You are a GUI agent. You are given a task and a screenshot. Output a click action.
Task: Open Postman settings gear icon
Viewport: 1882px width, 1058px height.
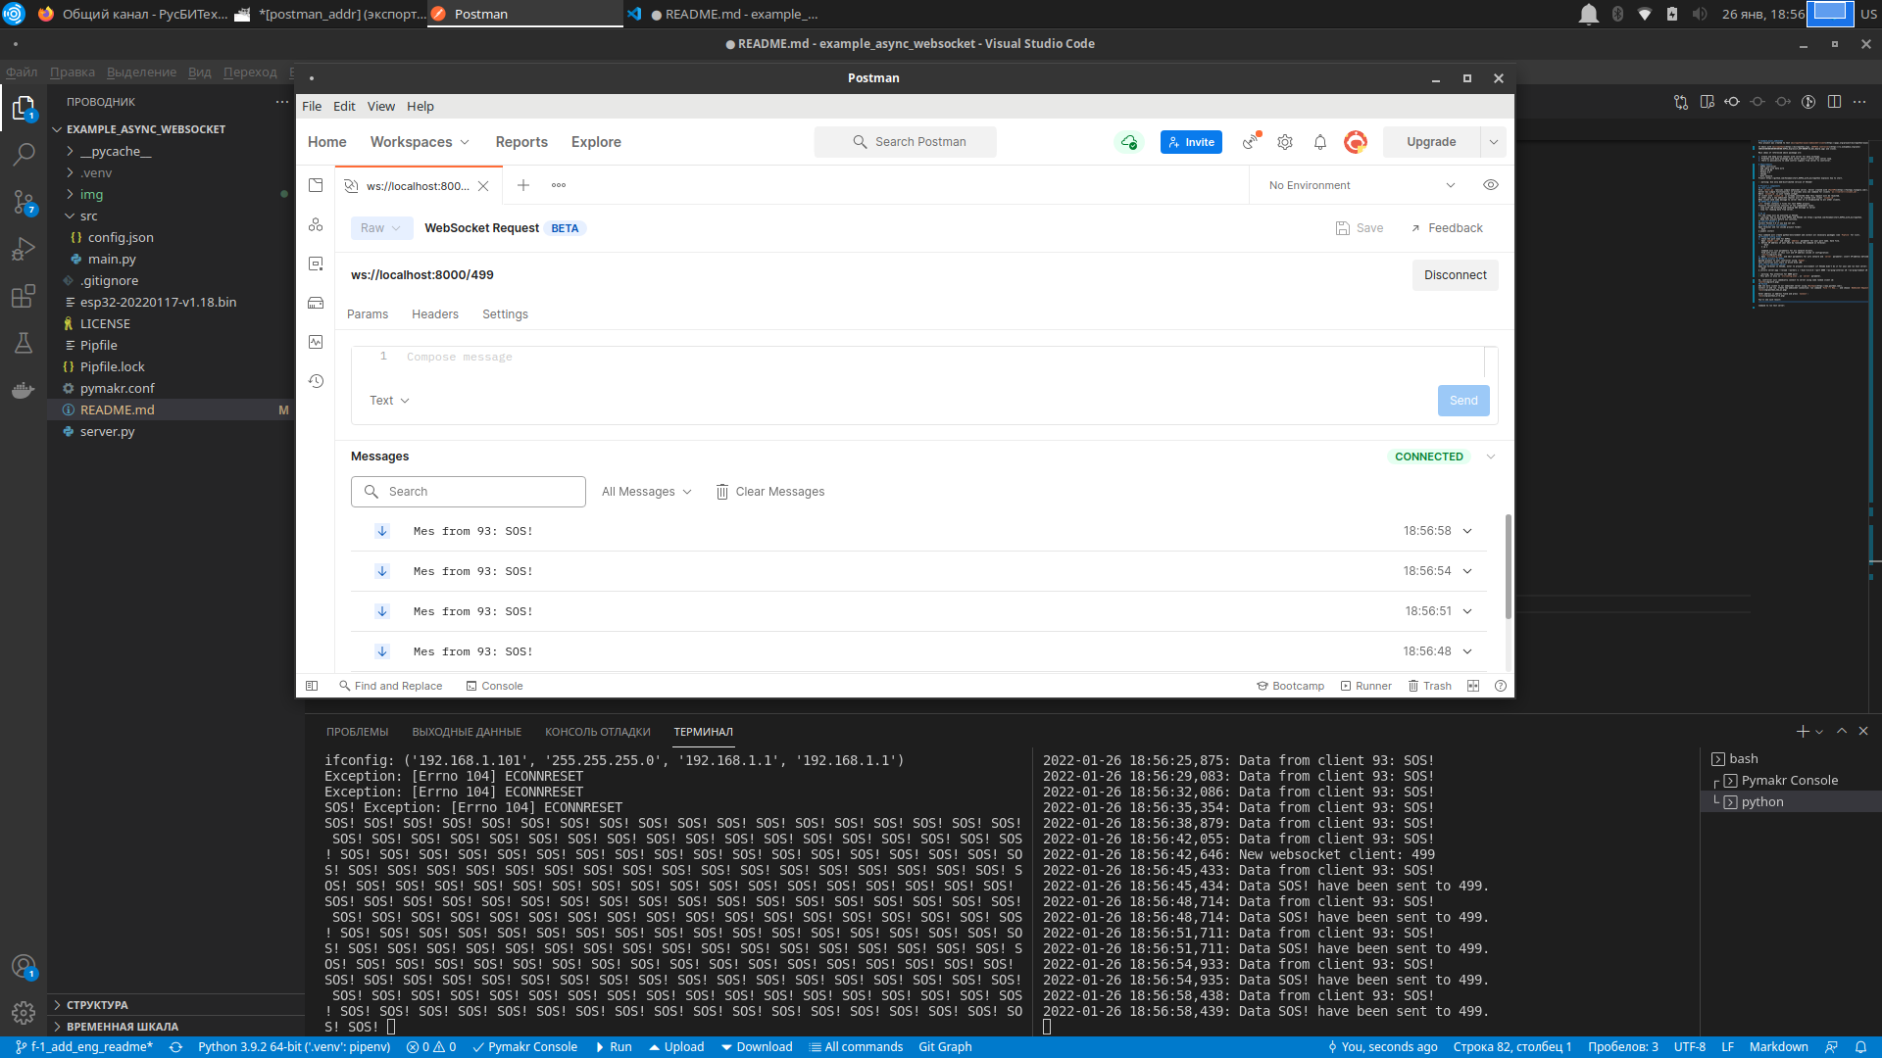coord(1285,142)
